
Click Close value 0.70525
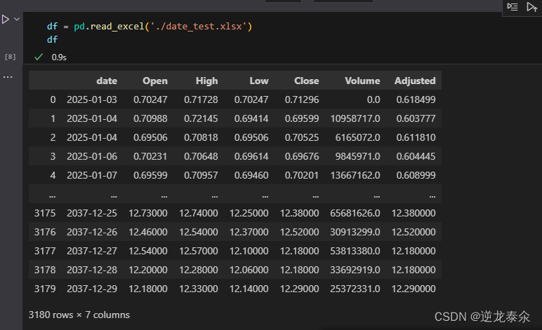(x=302, y=137)
